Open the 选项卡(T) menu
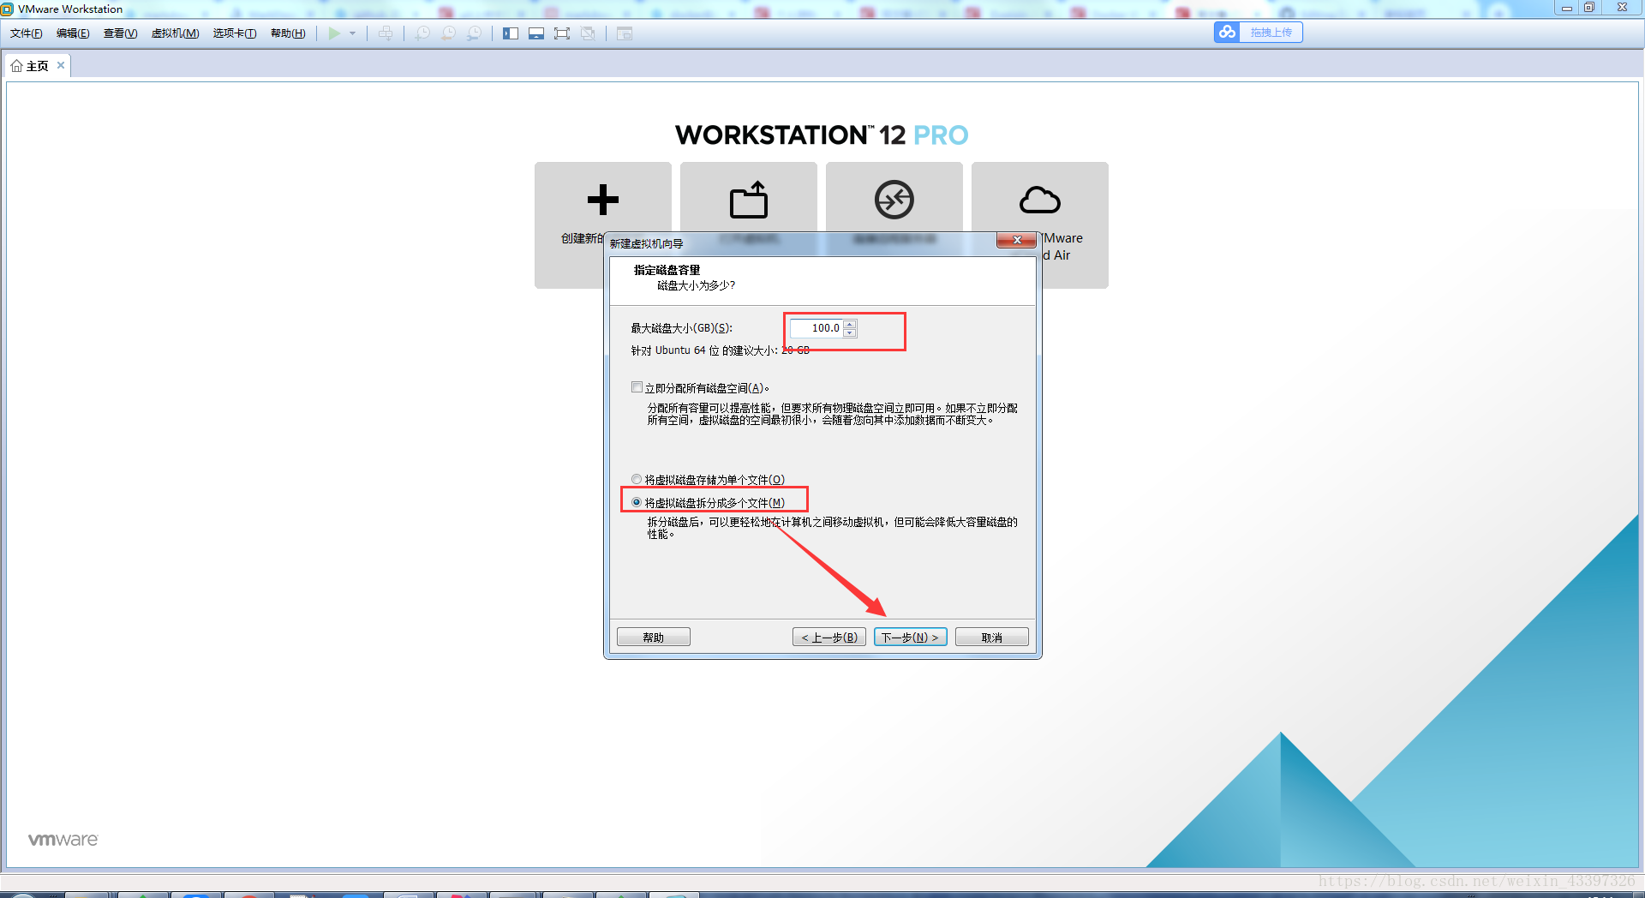 235,33
